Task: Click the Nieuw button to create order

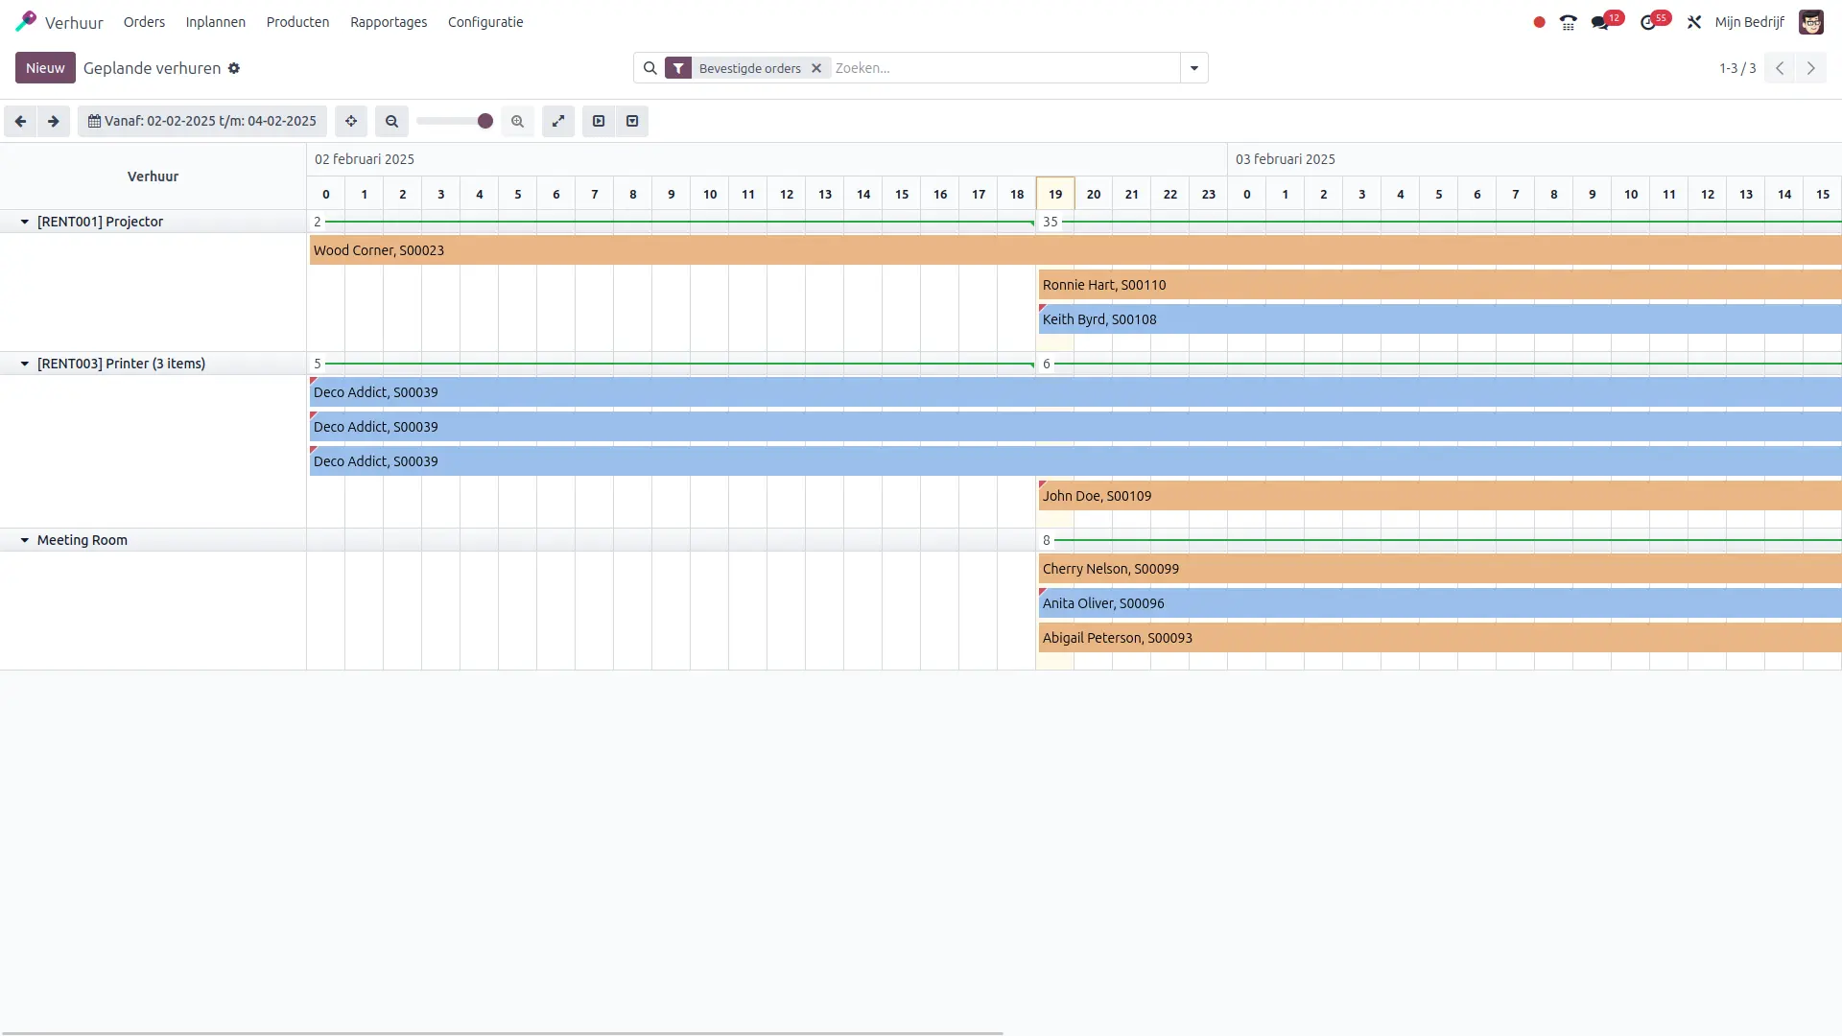Action: pos(43,68)
